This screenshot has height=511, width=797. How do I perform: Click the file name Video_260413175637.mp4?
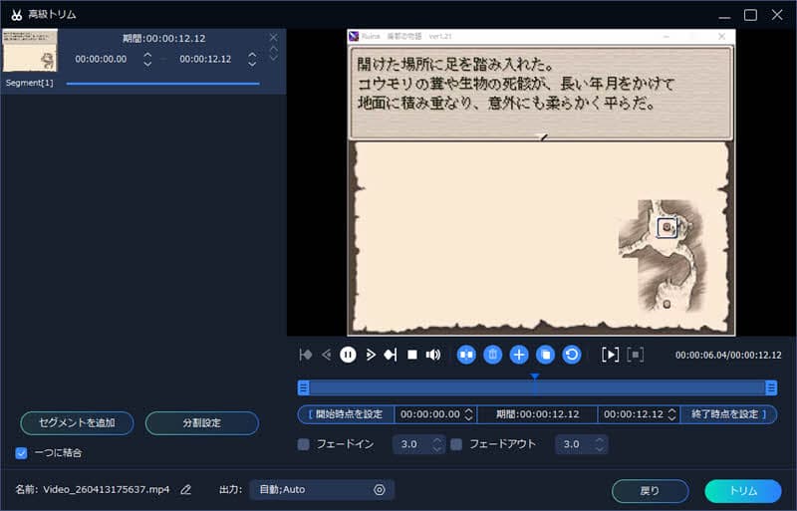[x=107, y=489]
